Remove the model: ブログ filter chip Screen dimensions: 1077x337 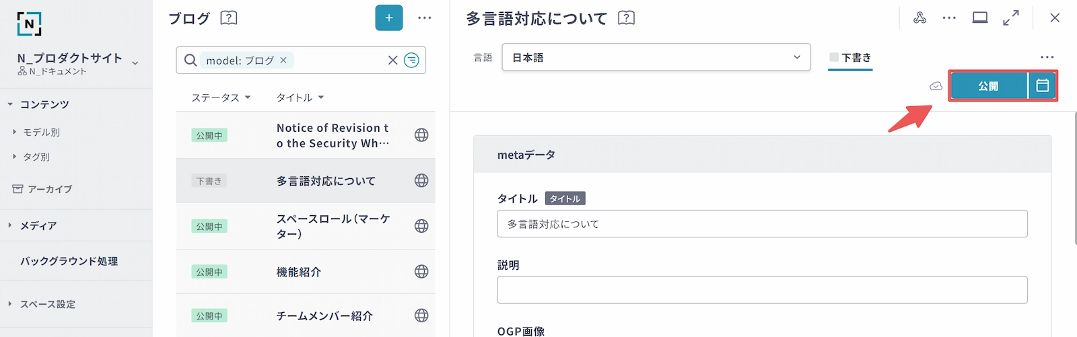283,61
